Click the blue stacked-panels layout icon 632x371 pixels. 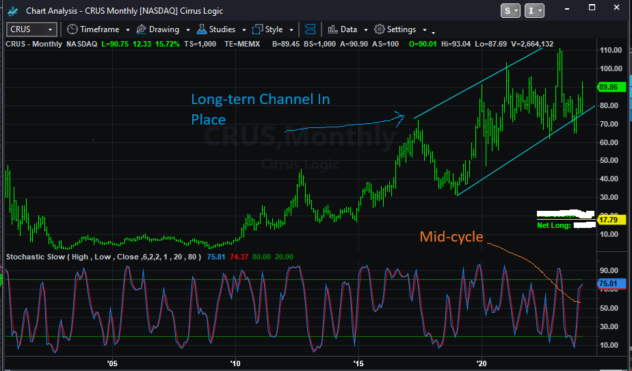click(x=310, y=29)
